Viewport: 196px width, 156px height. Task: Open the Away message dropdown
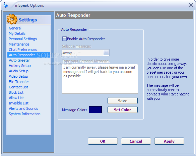tap(106, 53)
